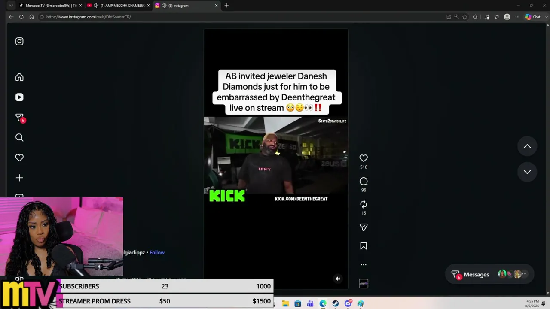
Task: View site information lock icon
Action: coord(42,17)
